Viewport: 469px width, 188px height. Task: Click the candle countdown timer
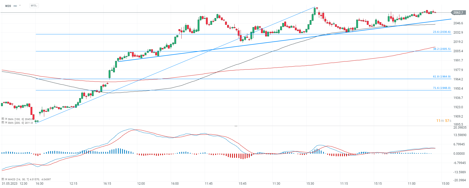point(443,121)
